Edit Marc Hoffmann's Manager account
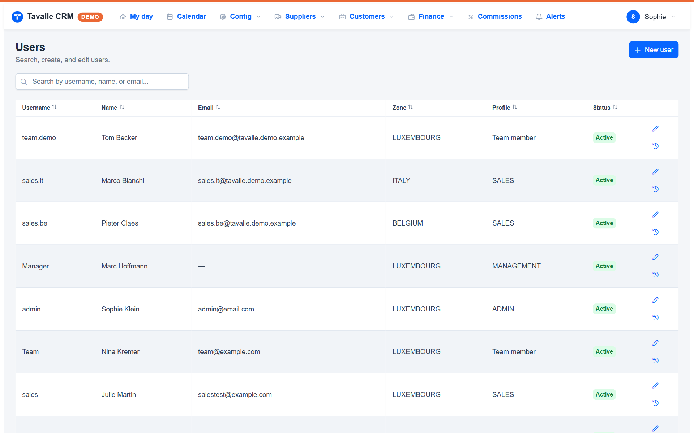694x433 pixels. 655,257
